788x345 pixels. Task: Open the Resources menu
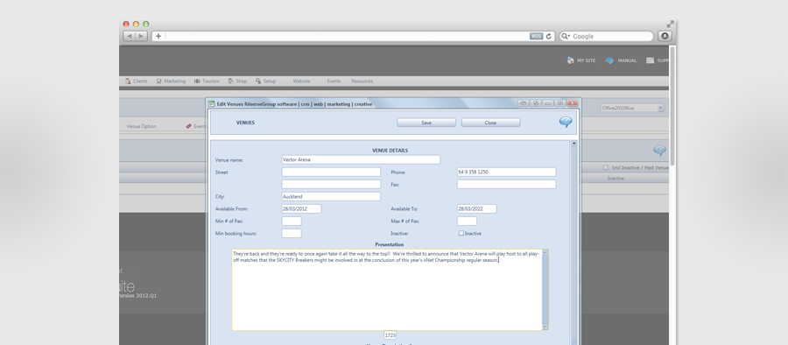[362, 81]
